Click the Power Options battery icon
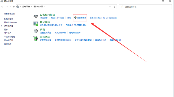The height and width of the screenshot is (97, 174). (36, 38)
